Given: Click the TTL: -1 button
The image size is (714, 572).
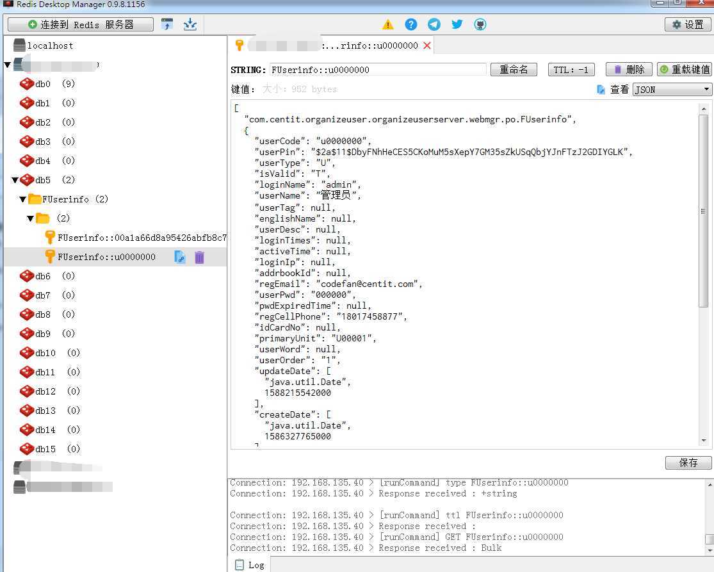Looking at the screenshot, I should (x=571, y=70).
